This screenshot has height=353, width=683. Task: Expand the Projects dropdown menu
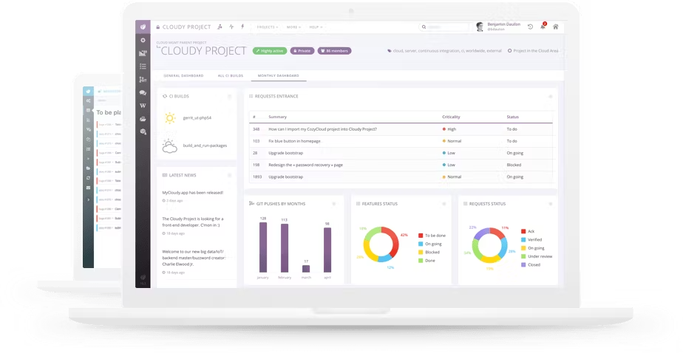tap(268, 27)
